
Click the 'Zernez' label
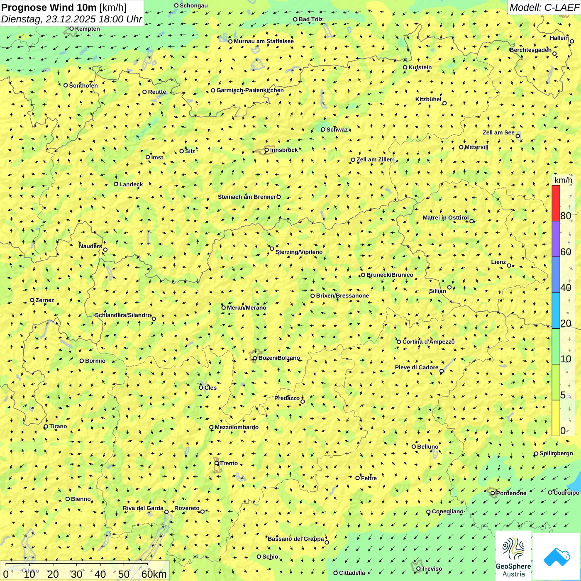pyautogui.click(x=45, y=300)
